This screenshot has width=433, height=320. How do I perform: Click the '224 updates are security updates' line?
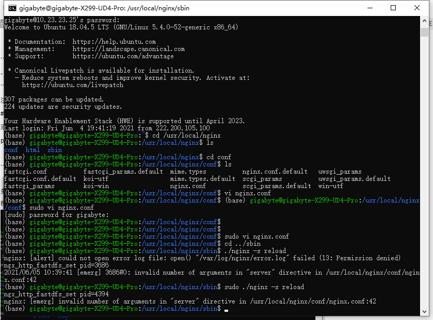[x=63, y=106]
